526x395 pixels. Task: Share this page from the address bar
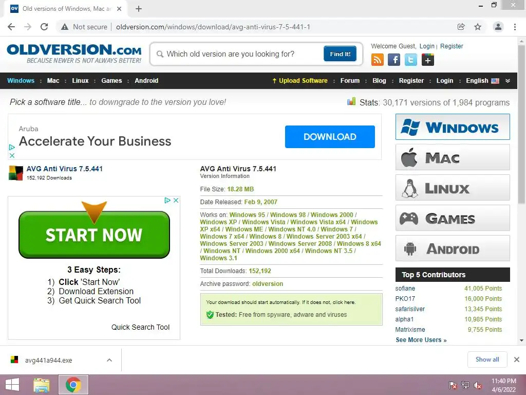(461, 27)
